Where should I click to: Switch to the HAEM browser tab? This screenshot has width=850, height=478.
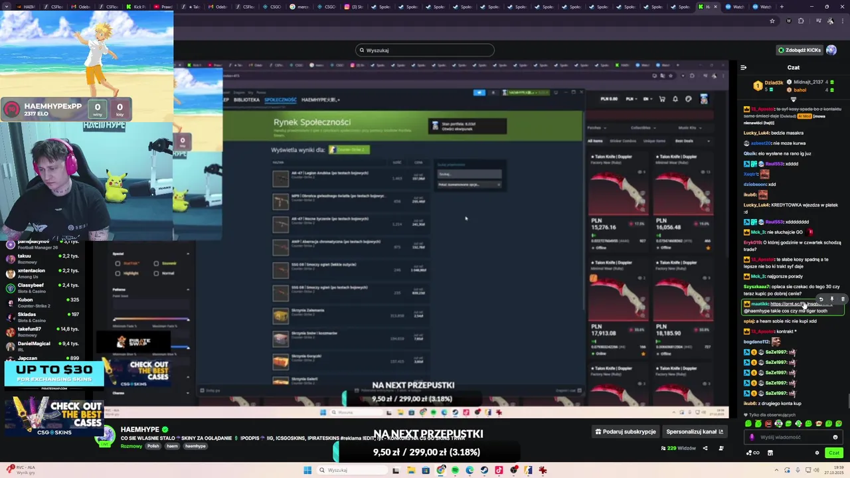tap(25, 7)
